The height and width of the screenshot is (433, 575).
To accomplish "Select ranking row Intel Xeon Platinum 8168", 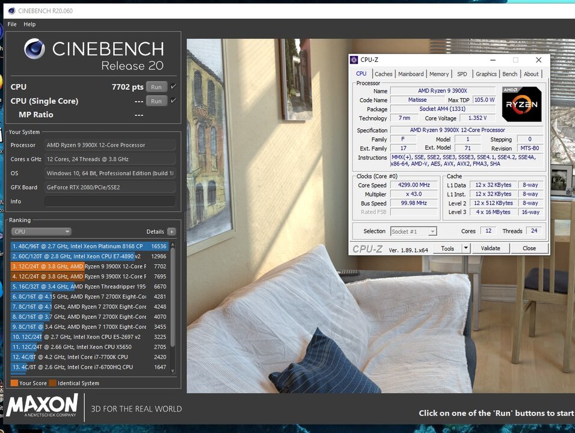I will pos(90,247).
